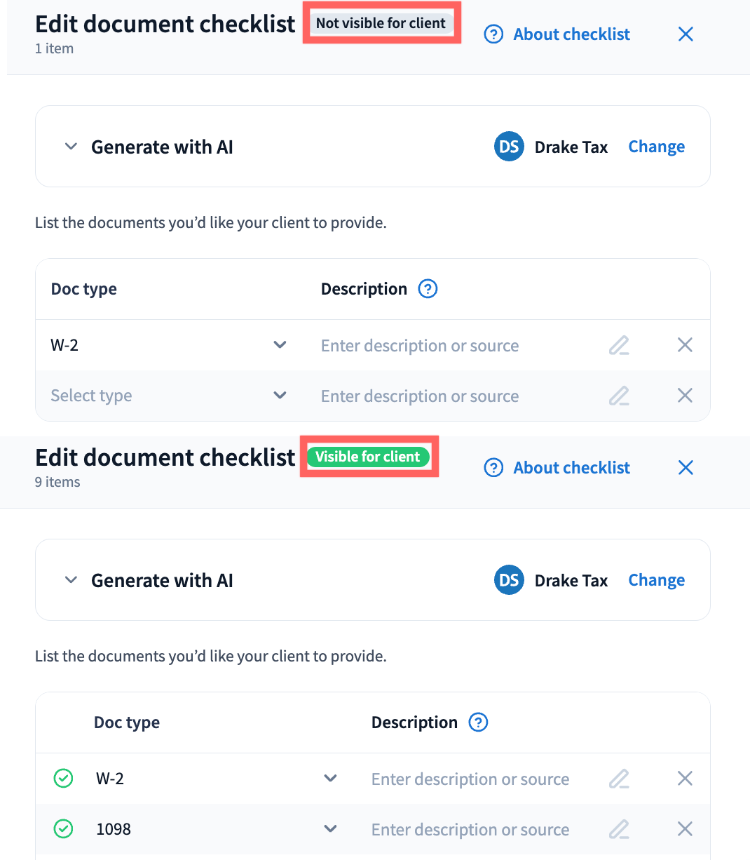This screenshot has height=860, width=750.
Task: Click the Description help icon in the 9-items checklist
Action: click(x=478, y=723)
